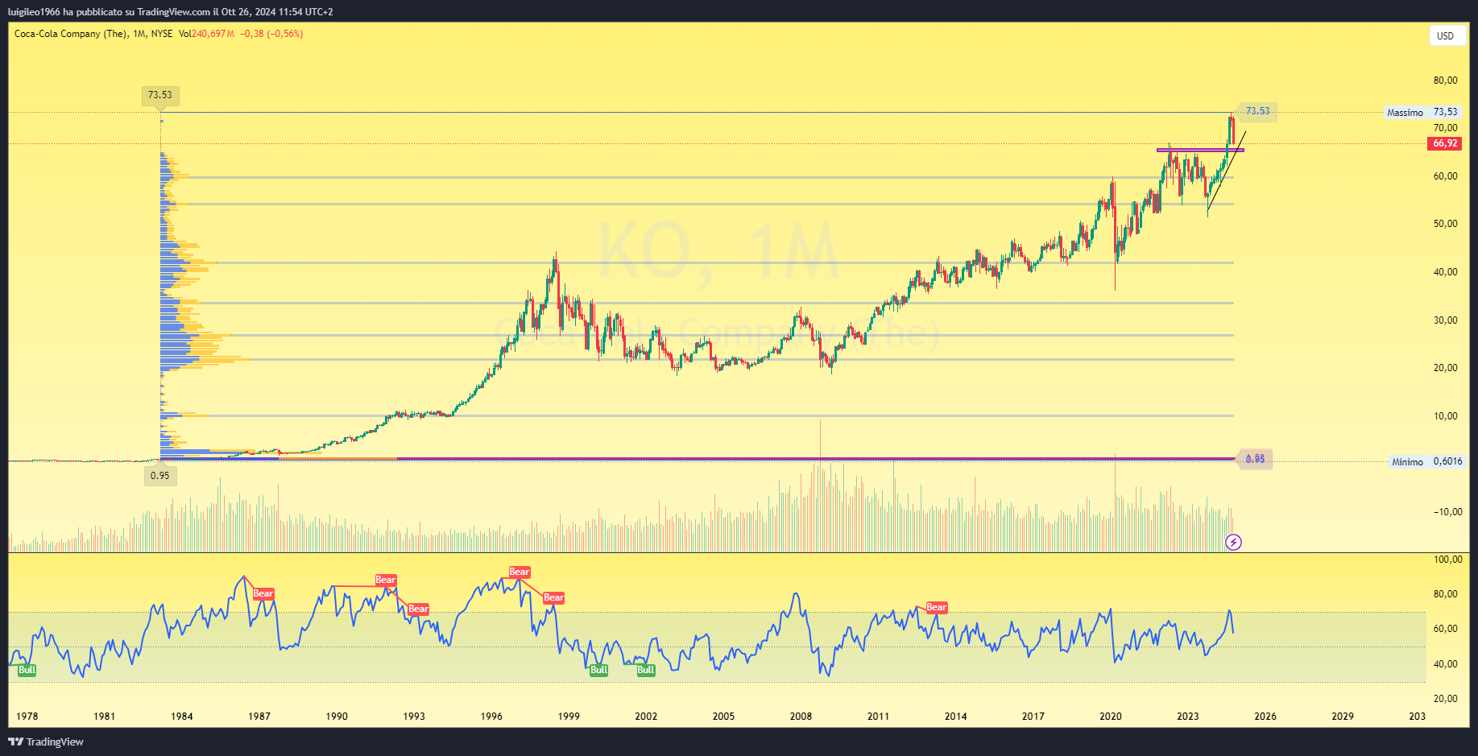Click the Bear label near 2013 on RSI
Screen dimensions: 1478x756
(937, 607)
